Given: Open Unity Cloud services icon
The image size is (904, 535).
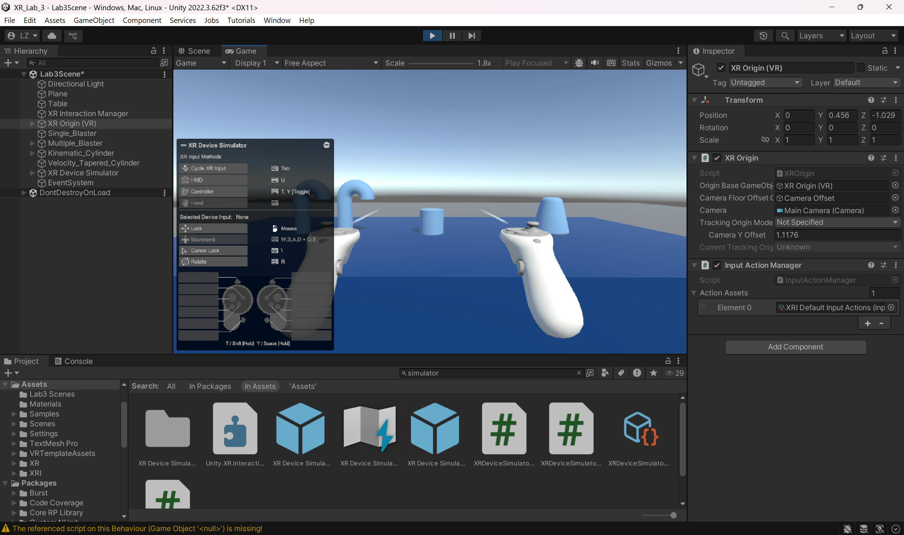Looking at the screenshot, I should [52, 36].
